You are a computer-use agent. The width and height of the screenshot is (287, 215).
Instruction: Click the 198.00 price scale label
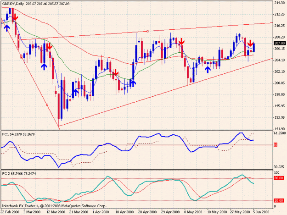pos(280,94)
